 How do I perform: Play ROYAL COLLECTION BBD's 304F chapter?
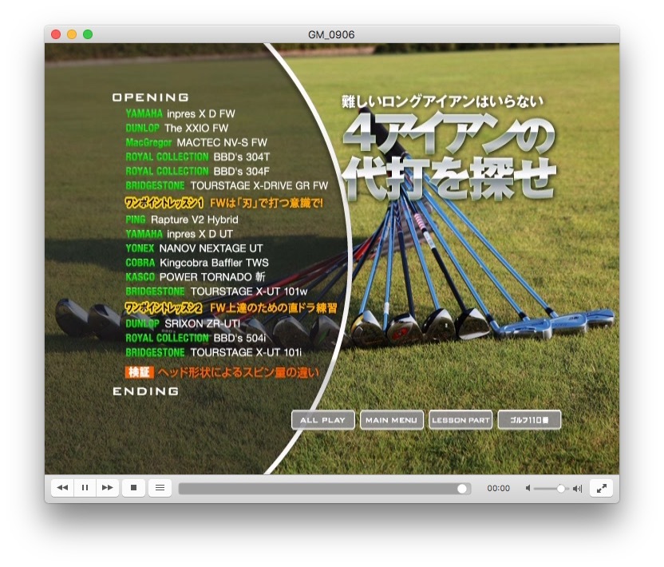[197, 171]
